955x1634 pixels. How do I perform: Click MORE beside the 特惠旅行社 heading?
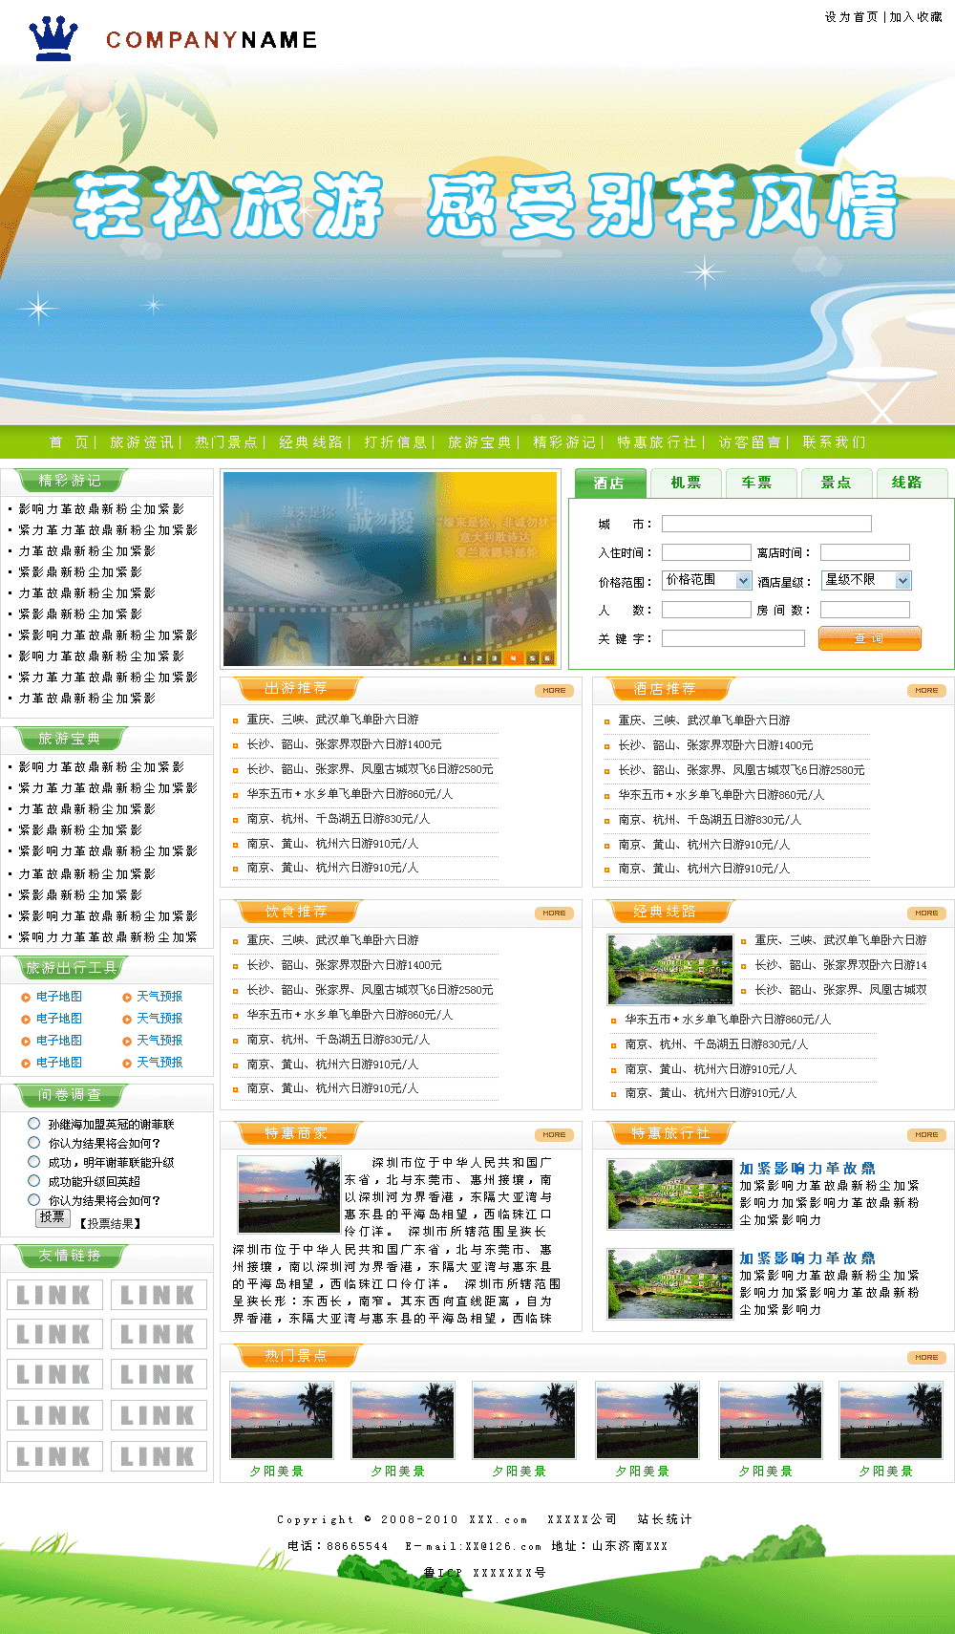click(x=926, y=1135)
